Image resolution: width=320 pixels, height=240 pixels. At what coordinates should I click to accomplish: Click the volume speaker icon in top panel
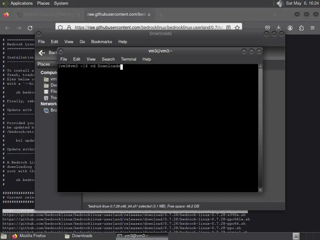(x=280, y=3)
